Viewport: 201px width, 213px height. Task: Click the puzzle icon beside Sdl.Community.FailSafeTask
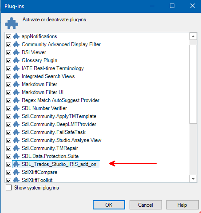click(x=16, y=132)
